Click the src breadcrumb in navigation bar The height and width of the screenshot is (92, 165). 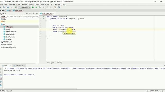(x=9, y=11)
